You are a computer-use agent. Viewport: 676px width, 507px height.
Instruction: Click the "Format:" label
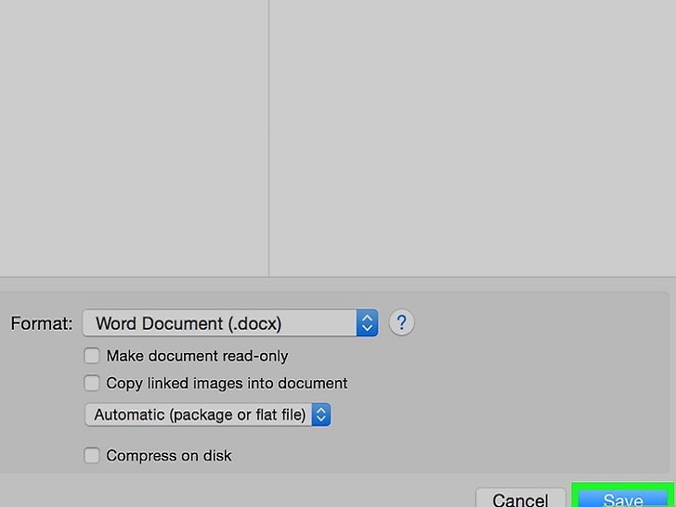[41, 323]
